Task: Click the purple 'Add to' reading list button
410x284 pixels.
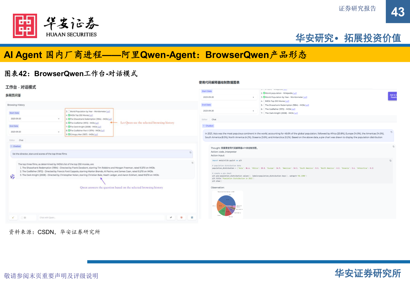Action: [x=393, y=96]
